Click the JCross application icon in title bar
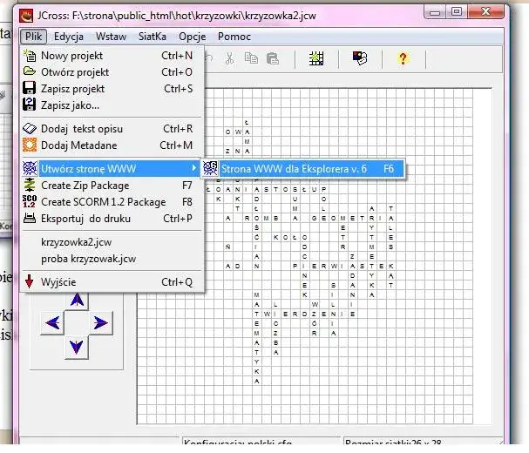 (x=26, y=16)
